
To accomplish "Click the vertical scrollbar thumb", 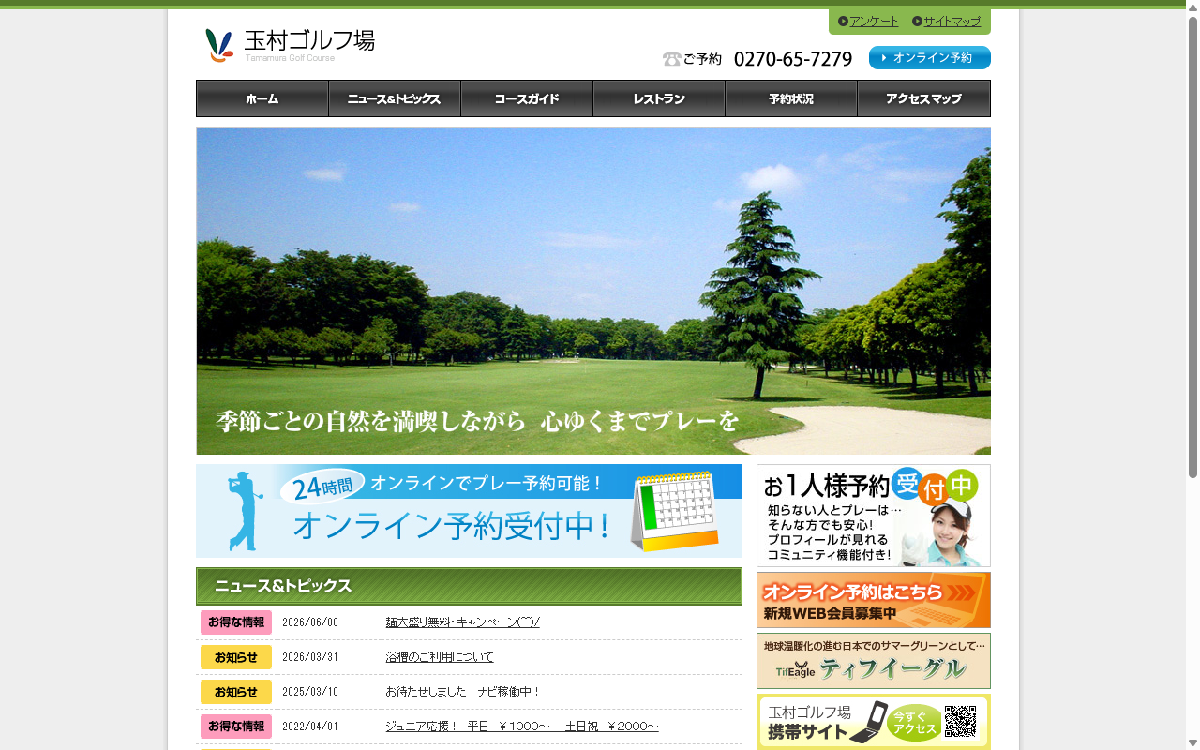I will (1192, 247).
